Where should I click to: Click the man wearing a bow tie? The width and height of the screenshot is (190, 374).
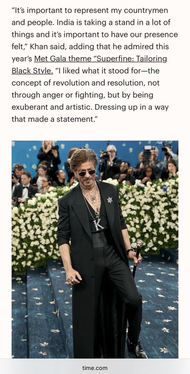[25, 184]
